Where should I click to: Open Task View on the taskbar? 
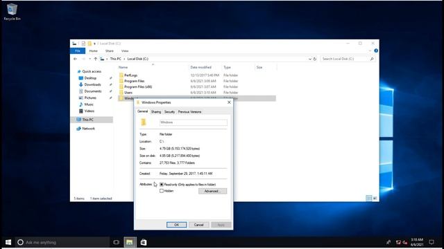116,242
